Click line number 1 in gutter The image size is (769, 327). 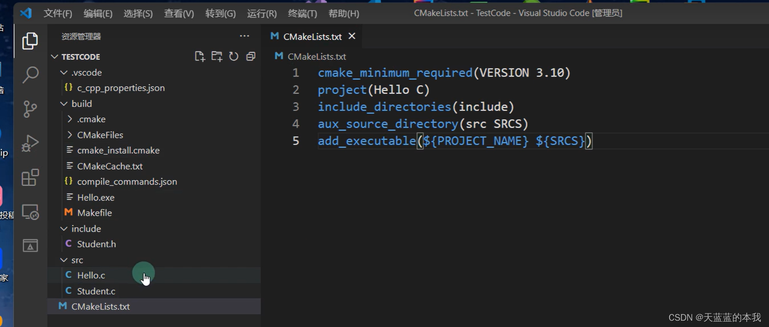pyautogui.click(x=295, y=73)
